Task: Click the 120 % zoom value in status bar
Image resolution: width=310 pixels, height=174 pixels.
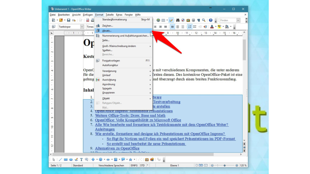Action: [243, 165]
